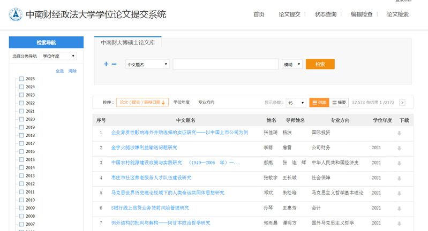Click the university logo in the header

(x=15, y=14)
